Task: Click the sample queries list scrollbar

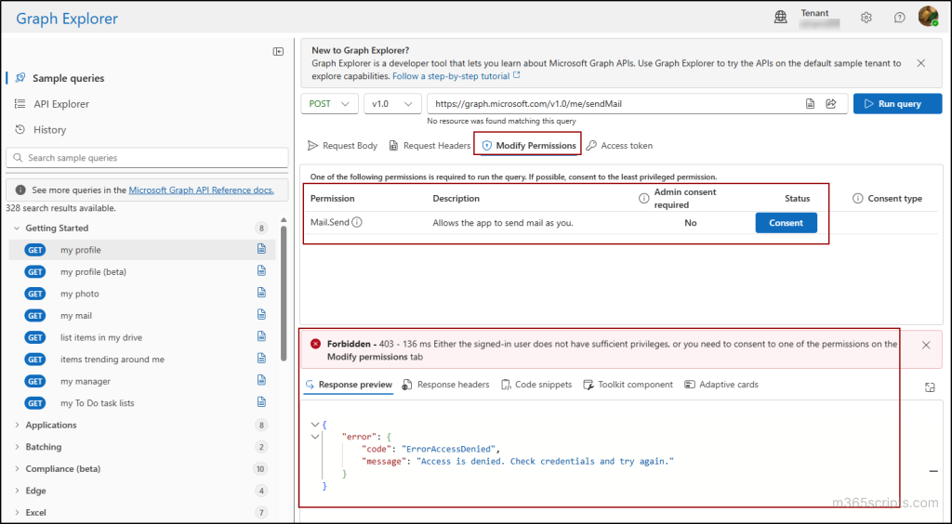Action: coord(284,293)
